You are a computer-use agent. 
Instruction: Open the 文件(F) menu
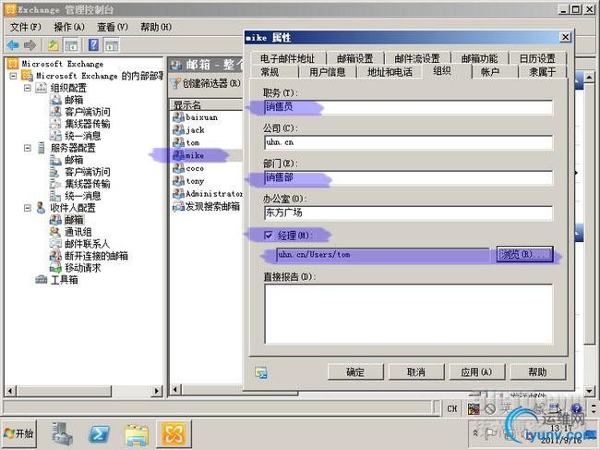(25, 27)
